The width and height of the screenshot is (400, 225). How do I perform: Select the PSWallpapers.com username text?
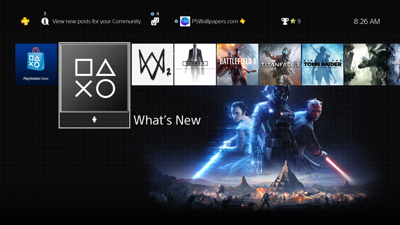(215, 21)
